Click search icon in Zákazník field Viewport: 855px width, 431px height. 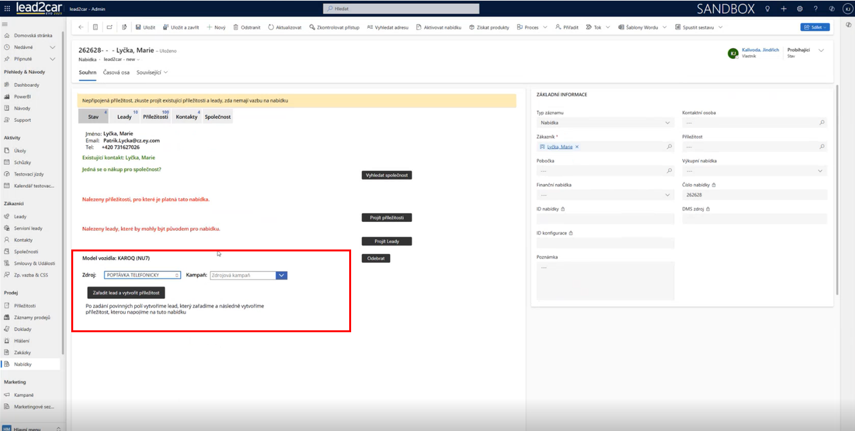coord(669,147)
